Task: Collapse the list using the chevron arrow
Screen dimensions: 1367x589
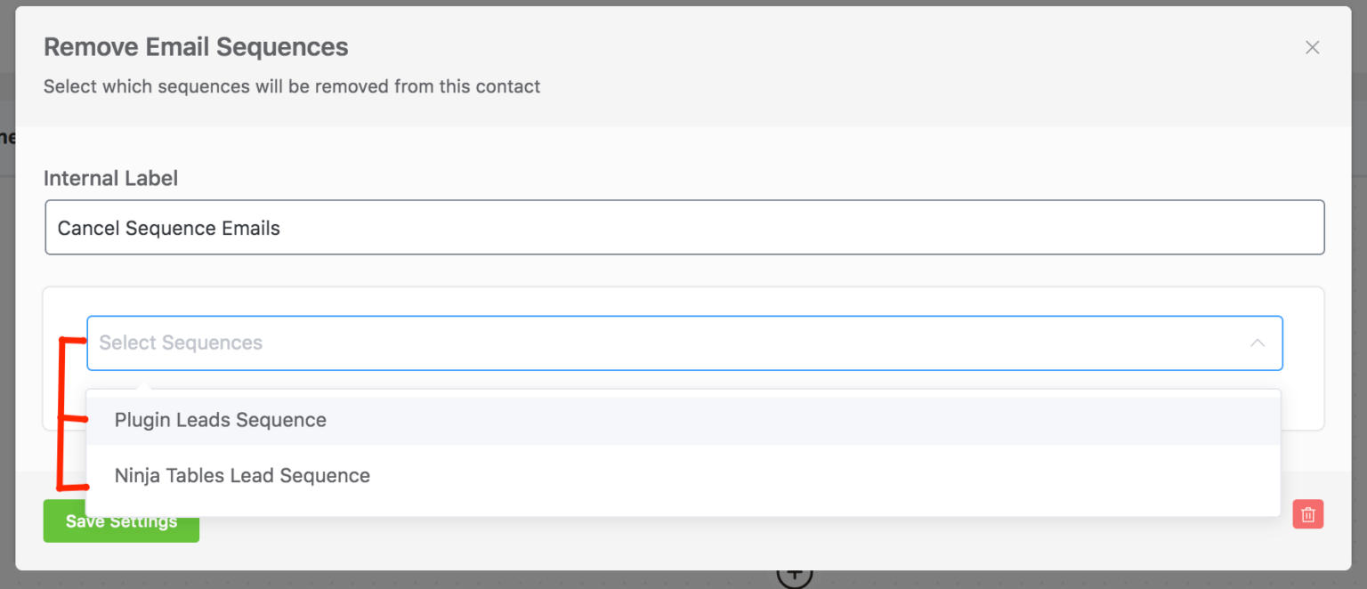Action: (x=1257, y=343)
